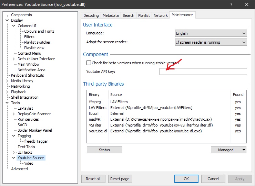The width and height of the screenshot is (255, 186).
Task: Select Spider Monkey Panel in the tree
Action: tap(35, 130)
